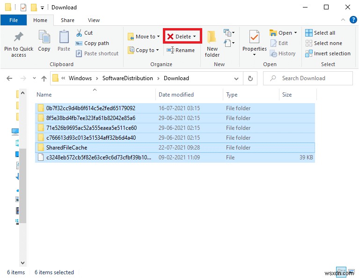Switch to the Home ribbon tab
The width and height of the screenshot is (359, 278).
click(40, 20)
